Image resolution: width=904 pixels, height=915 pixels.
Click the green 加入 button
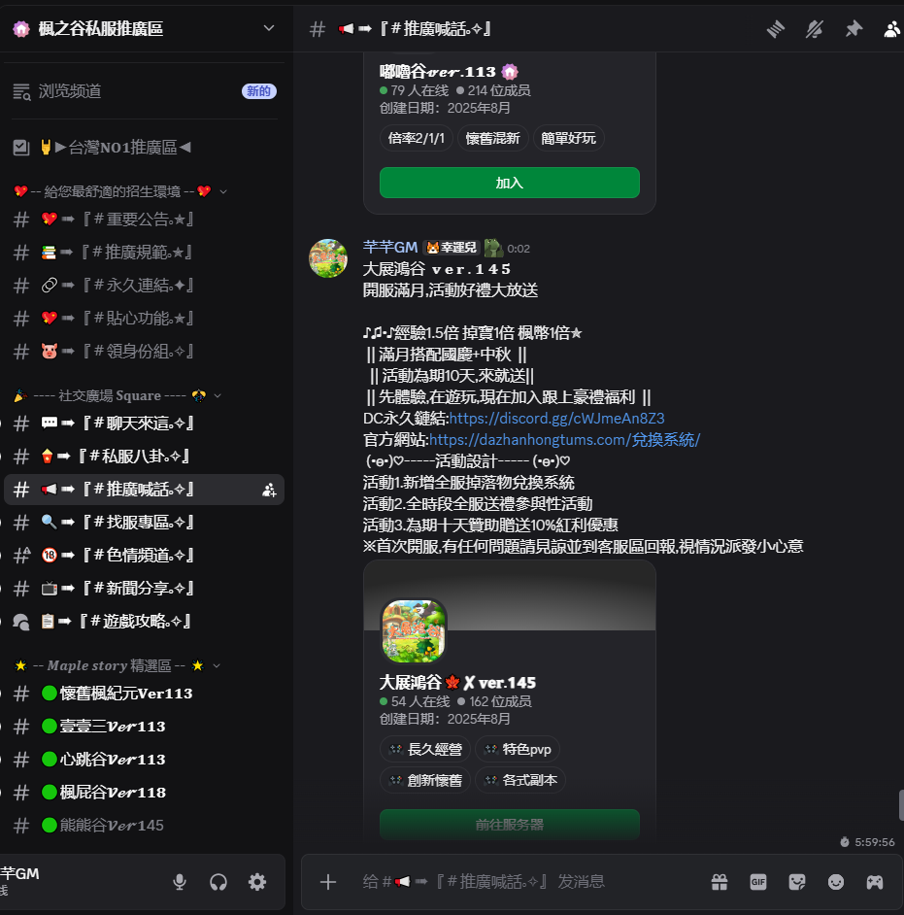509,183
